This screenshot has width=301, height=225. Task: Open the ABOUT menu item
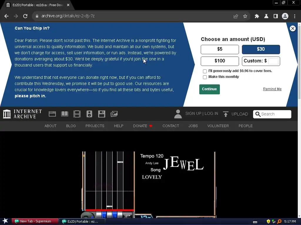click(51, 126)
